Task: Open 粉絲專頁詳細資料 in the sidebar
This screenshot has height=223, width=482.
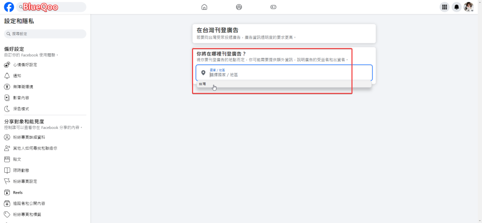Action: point(29,137)
